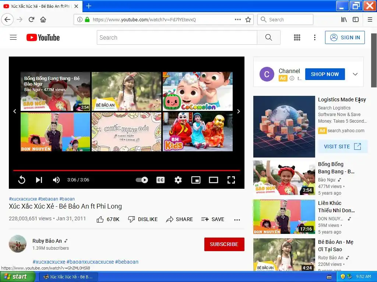
Task: Toggle browser sidebar icon
Action: 356,19
